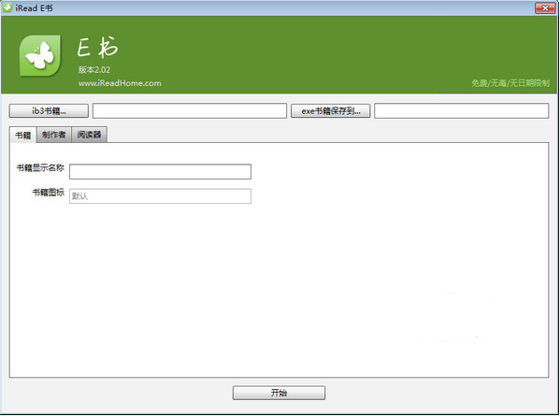Image resolution: width=560 pixels, height=417 pixels.
Task: Click the exe书籍保存到... button
Action: coord(330,110)
